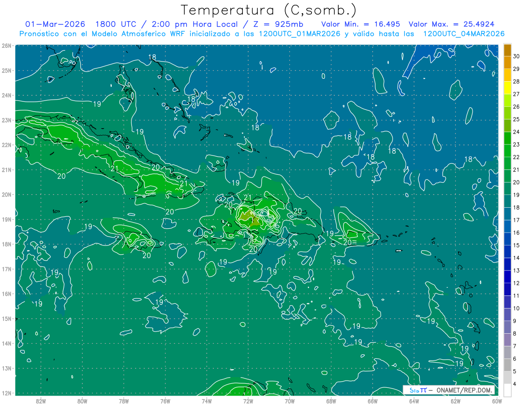528x407 pixels.
Task: Click the '82W' longitude axis label
Action: click(x=41, y=400)
